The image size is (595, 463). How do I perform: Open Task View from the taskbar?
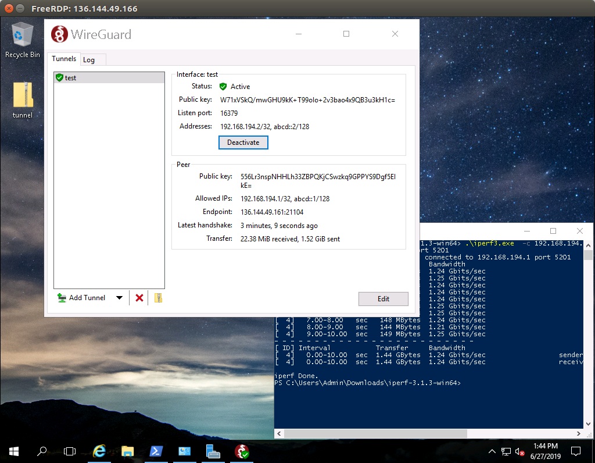click(x=70, y=451)
